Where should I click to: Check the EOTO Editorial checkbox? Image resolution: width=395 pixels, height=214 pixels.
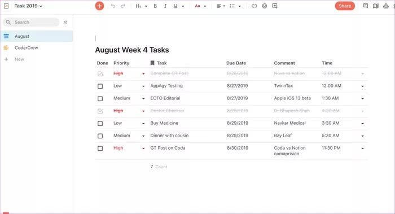point(100,99)
